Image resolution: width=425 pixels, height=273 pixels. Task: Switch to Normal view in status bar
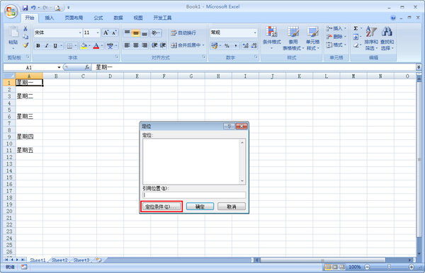click(x=328, y=267)
